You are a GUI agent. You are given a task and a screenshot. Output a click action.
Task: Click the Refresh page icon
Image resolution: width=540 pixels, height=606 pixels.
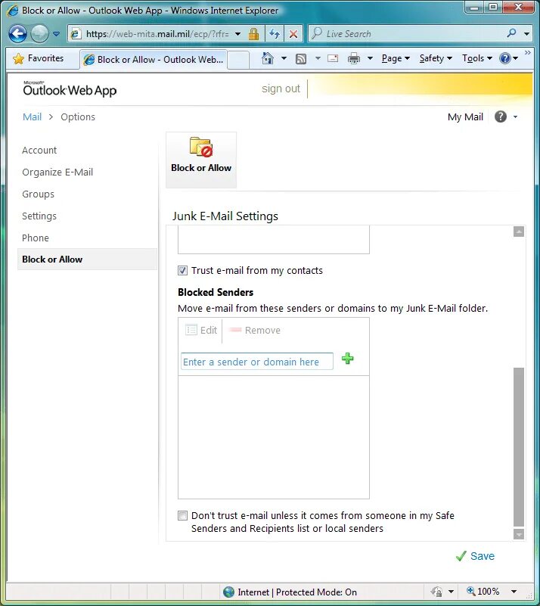click(275, 34)
